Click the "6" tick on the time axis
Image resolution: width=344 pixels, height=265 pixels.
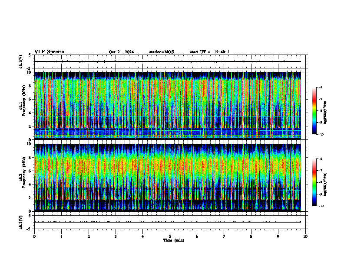point(197,236)
